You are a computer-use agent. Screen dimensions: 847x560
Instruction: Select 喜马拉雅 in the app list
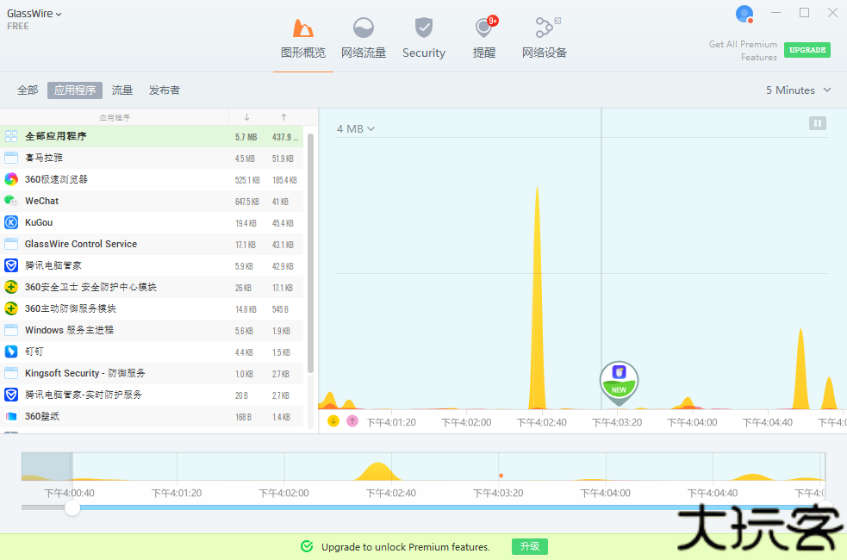(152, 159)
